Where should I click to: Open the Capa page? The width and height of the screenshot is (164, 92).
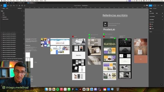3,13
